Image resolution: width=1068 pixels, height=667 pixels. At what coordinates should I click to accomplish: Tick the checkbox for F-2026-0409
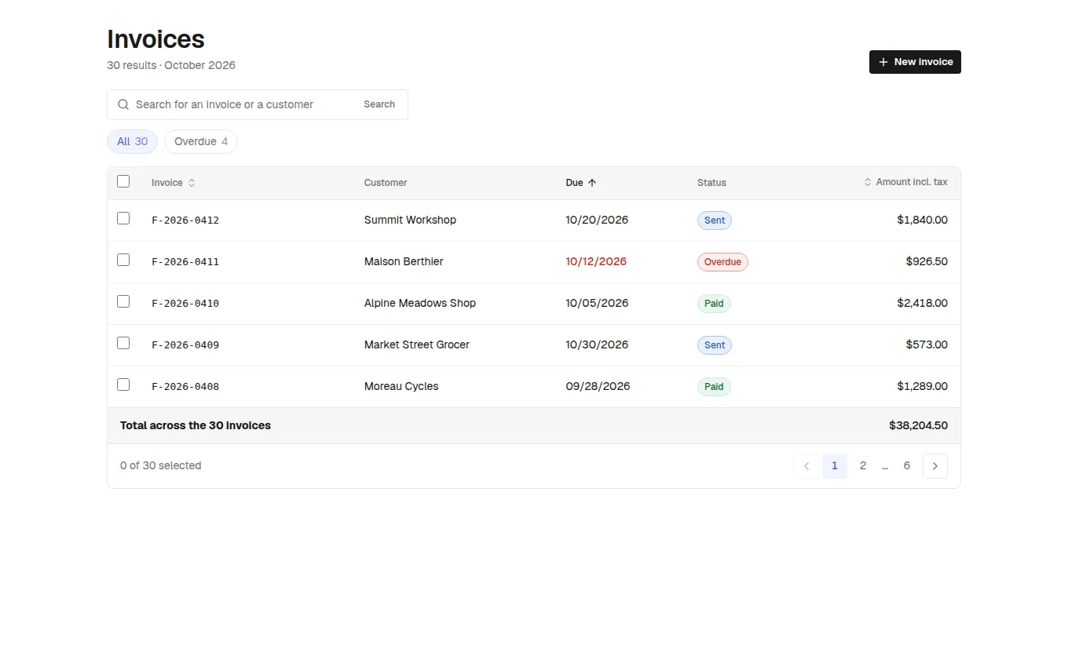pos(123,343)
